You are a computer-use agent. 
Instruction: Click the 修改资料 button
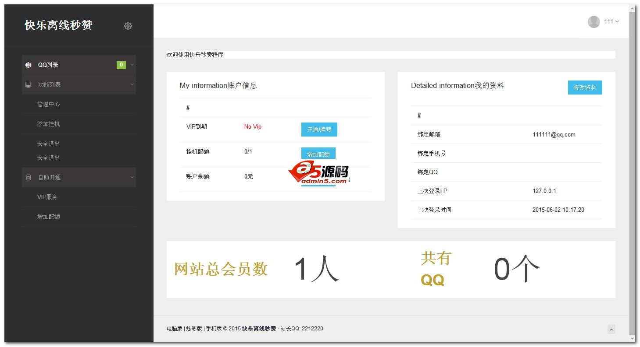[585, 88]
